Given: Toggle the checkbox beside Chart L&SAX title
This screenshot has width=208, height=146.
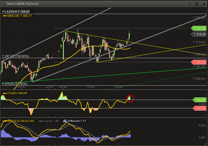Looking at the screenshot, I should click(4, 4).
